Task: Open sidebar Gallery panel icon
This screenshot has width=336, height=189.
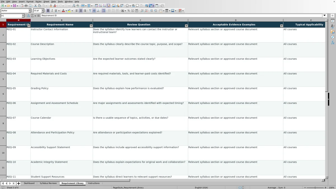Action: pyautogui.click(x=333, y=32)
